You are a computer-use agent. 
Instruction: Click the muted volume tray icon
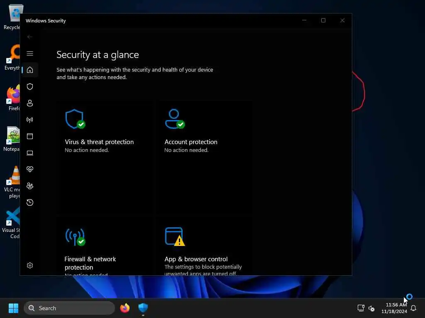pyautogui.click(x=371, y=308)
